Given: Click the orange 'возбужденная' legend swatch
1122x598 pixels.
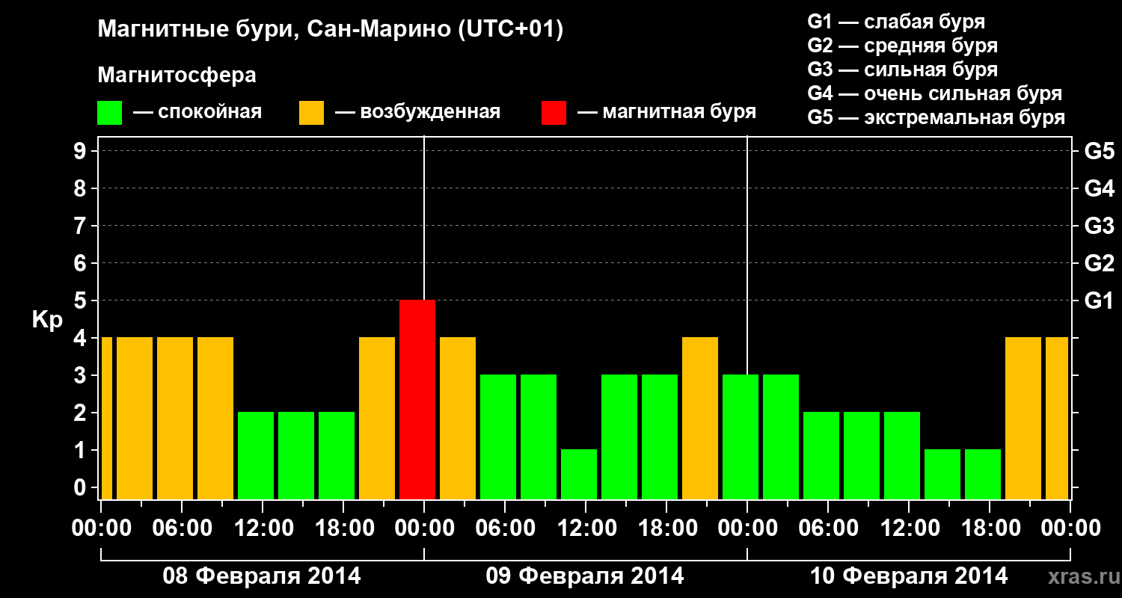Looking at the screenshot, I should (312, 113).
